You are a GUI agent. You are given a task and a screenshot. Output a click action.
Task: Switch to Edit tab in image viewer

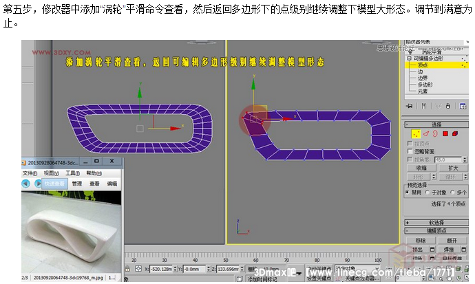point(112,184)
